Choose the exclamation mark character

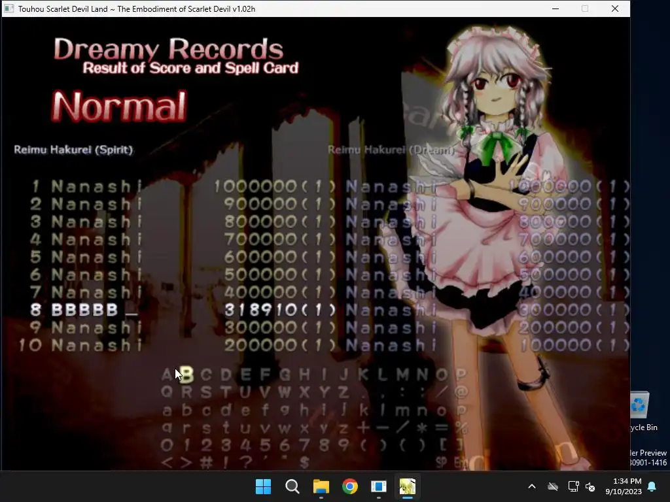[x=226, y=462]
